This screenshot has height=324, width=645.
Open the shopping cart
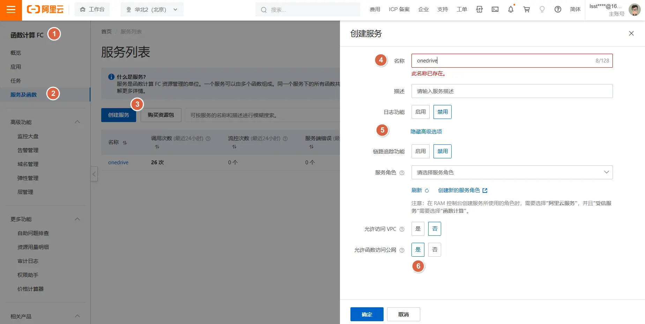click(526, 9)
